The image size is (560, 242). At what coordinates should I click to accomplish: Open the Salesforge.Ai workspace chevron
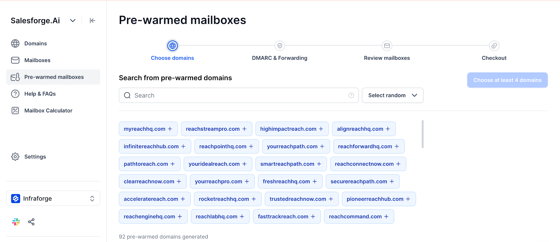click(73, 21)
